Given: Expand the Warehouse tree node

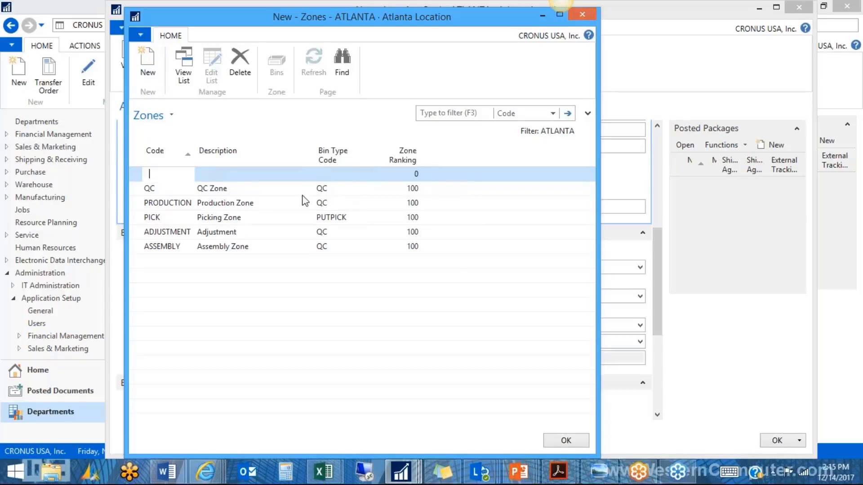Looking at the screenshot, I should (6, 185).
